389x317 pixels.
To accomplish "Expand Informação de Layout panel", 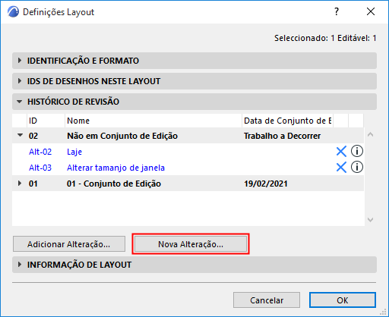I will [x=194, y=265].
